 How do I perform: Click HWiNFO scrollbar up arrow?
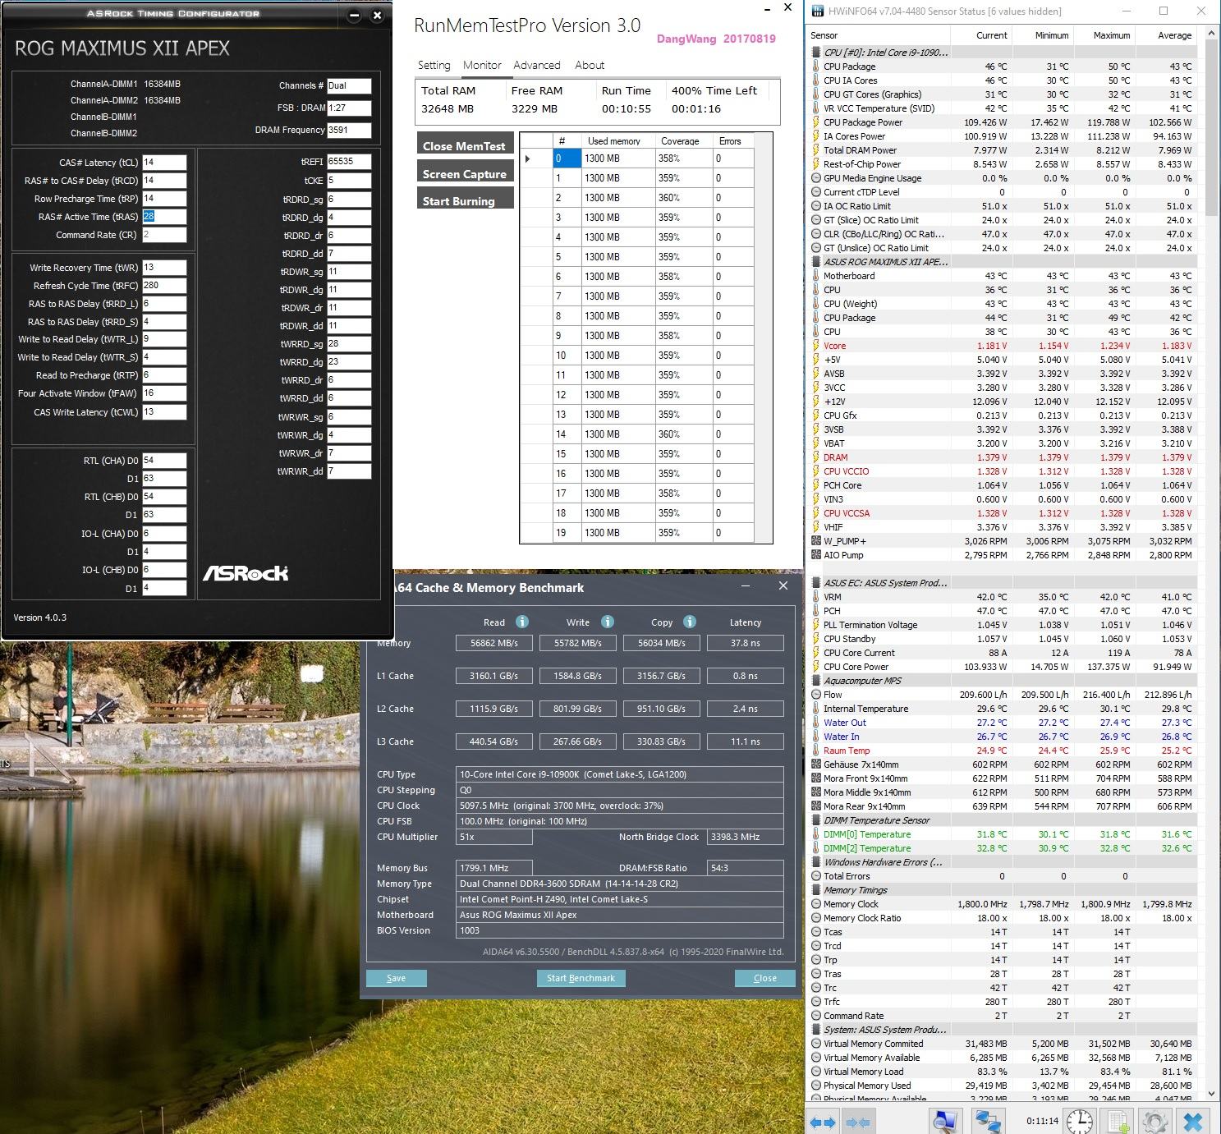(1213, 35)
